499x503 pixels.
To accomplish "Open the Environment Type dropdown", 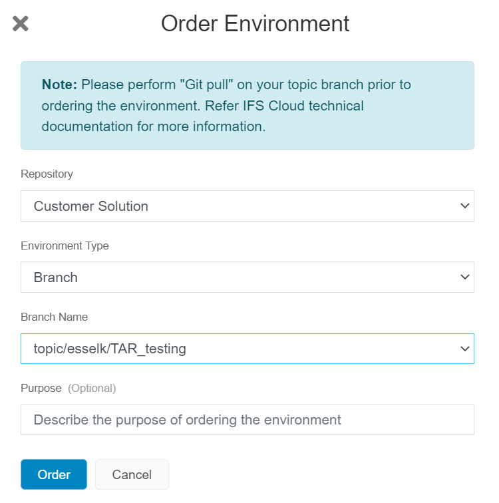I will point(247,277).
